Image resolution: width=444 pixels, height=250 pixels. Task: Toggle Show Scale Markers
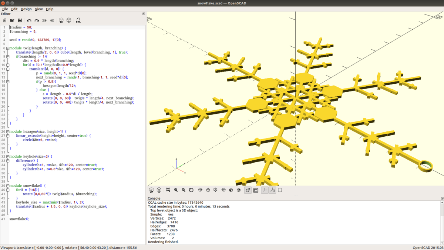[x=272, y=190]
